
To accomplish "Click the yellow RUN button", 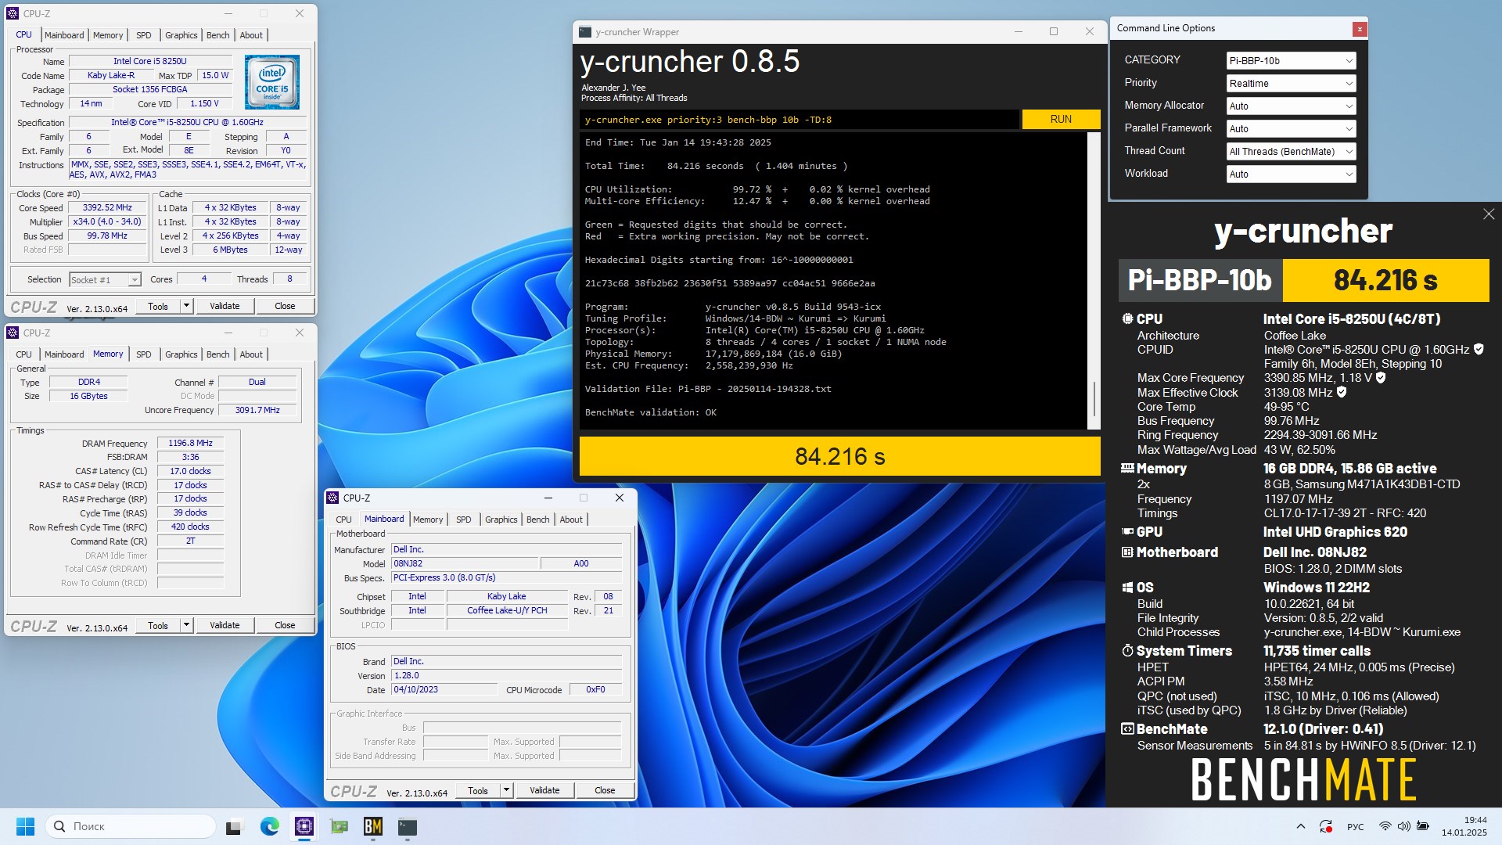I will click(x=1061, y=119).
